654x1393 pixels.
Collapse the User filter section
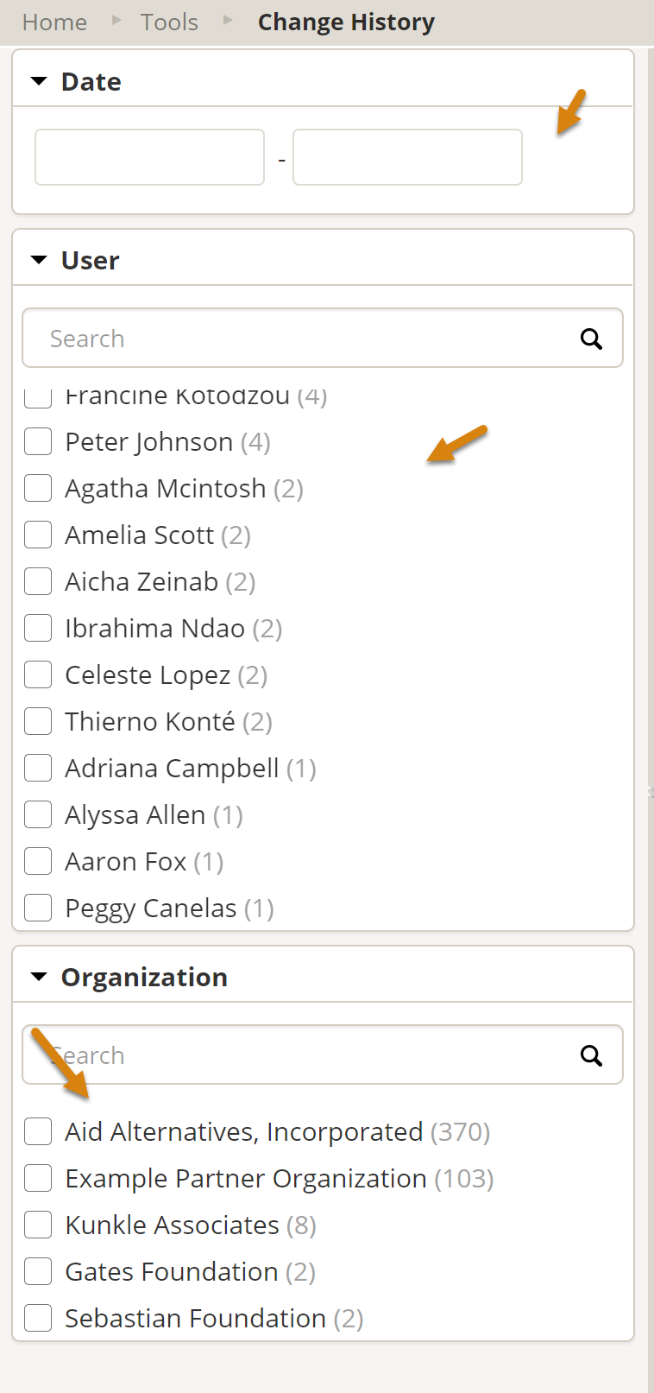(39, 260)
